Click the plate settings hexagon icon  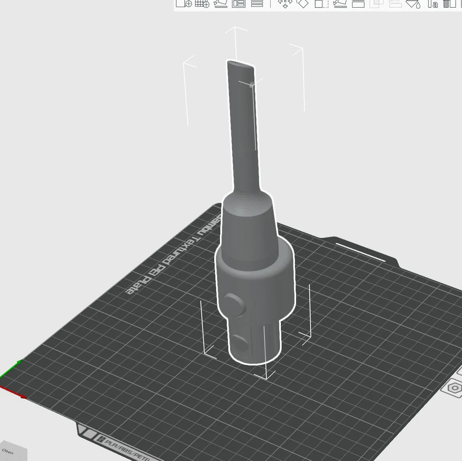(x=454, y=388)
